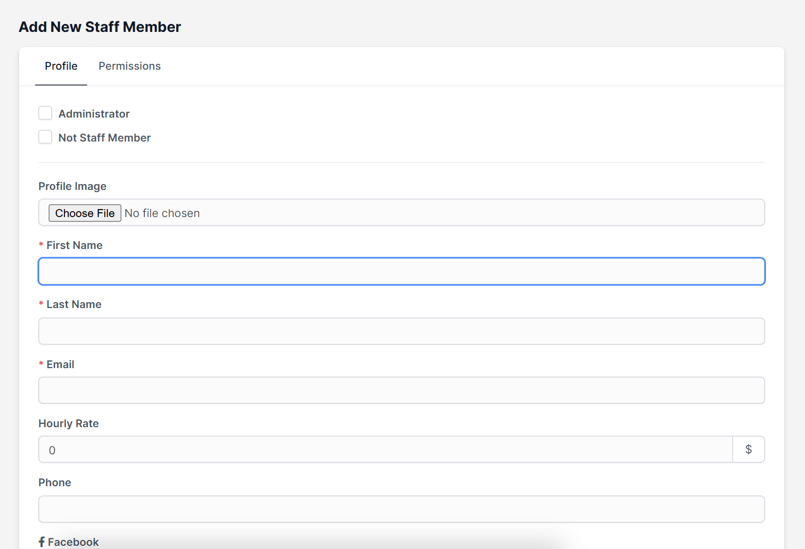Click the 'Not Staff Member' label text
The height and width of the screenshot is (549, 805).
point(104,138)
